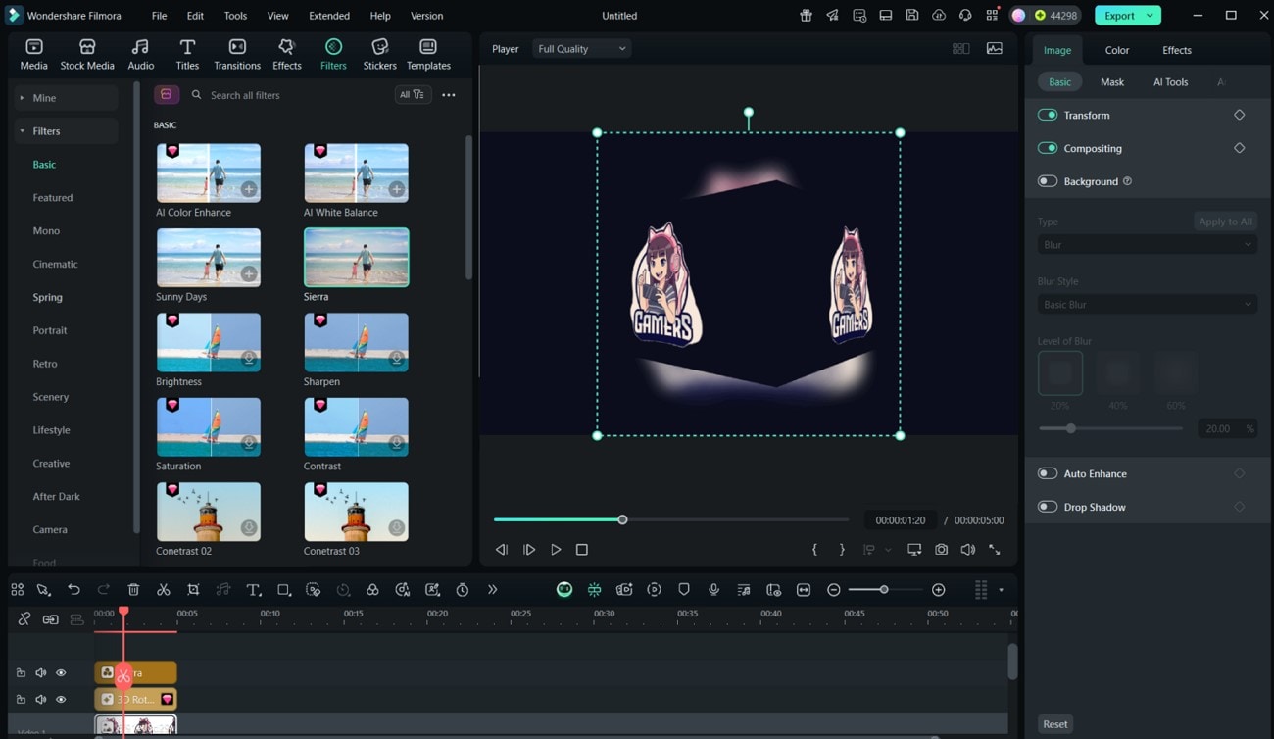Enable the Background switch
The image size is (1274, 739).
1048,181
